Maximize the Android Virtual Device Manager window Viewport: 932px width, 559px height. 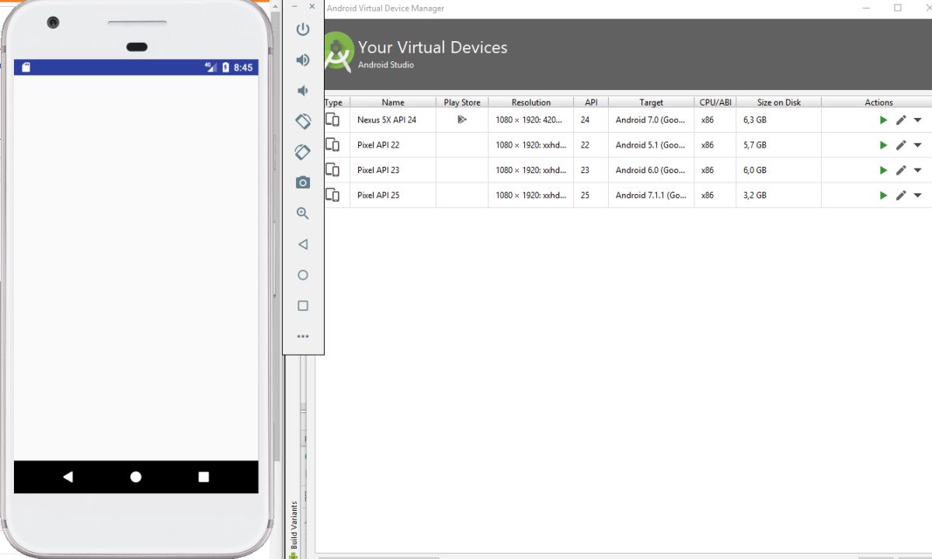pyautogui.click(x=898, y=8)
